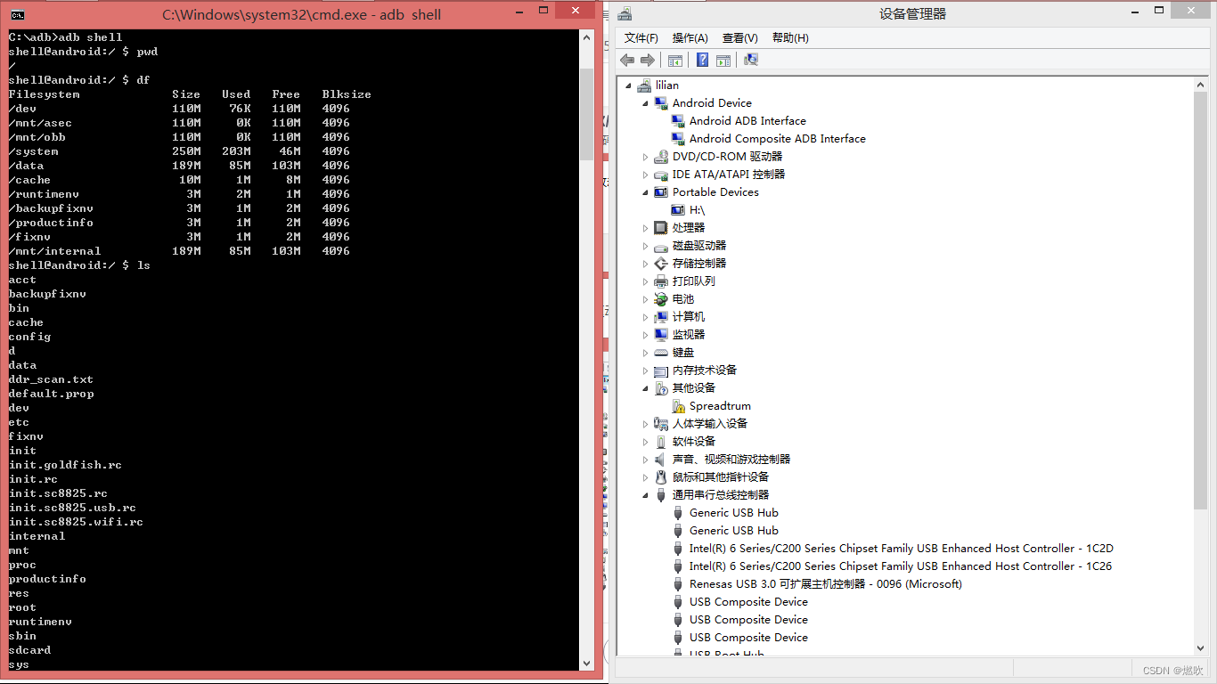Click the Forward arrow in Device Manager toolbar
The width and height of the screenshot is (1217, 684).
tap(648, 60)
